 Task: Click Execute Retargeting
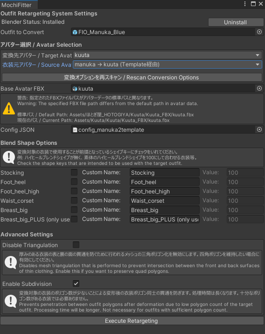pos(132,321)
